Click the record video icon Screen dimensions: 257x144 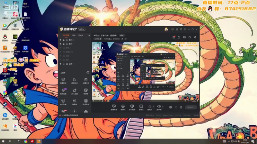click(x=171, y=107)
